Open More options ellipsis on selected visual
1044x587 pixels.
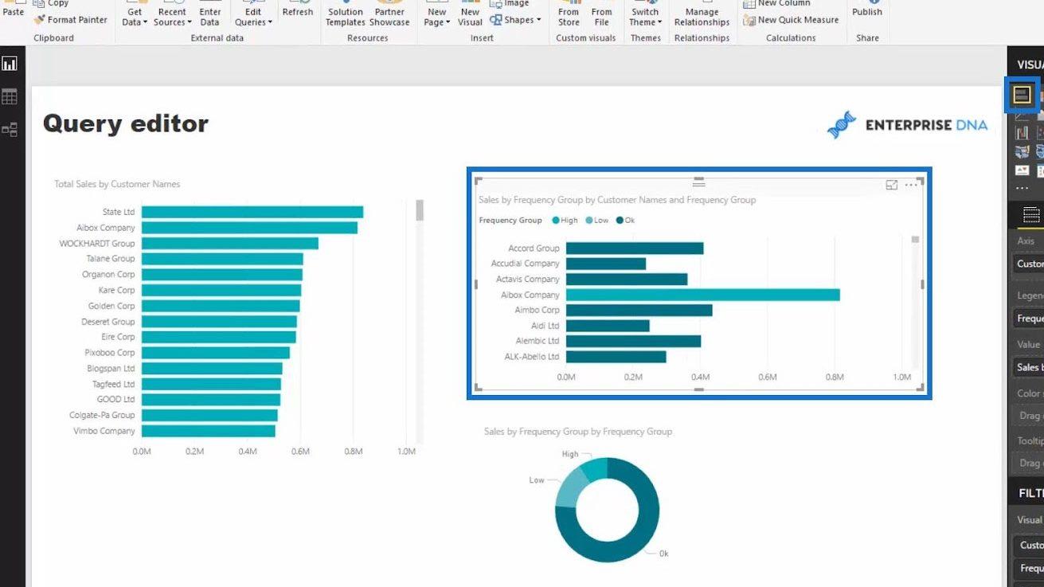[x=911, y=185]
